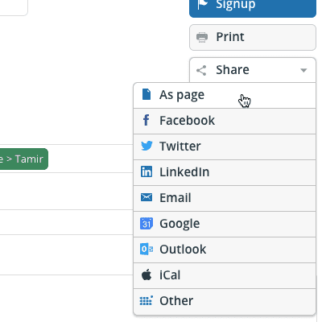Click the Google Calendar icon
This screenshot has width=322, height=322.
tap(147, 223)
